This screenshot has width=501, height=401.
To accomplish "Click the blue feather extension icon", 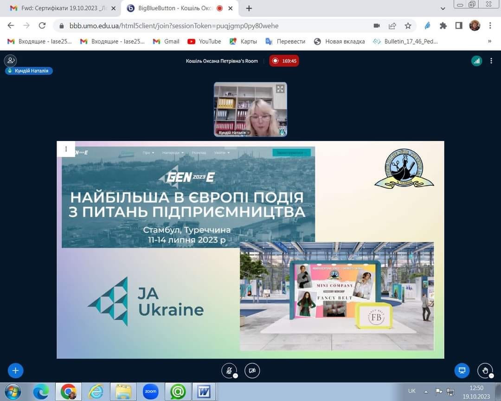I will pyautogui.click(x=427, y=26).
